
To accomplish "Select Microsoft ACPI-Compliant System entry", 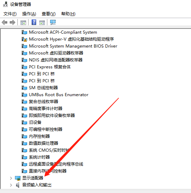I will [x=63, y=32].
